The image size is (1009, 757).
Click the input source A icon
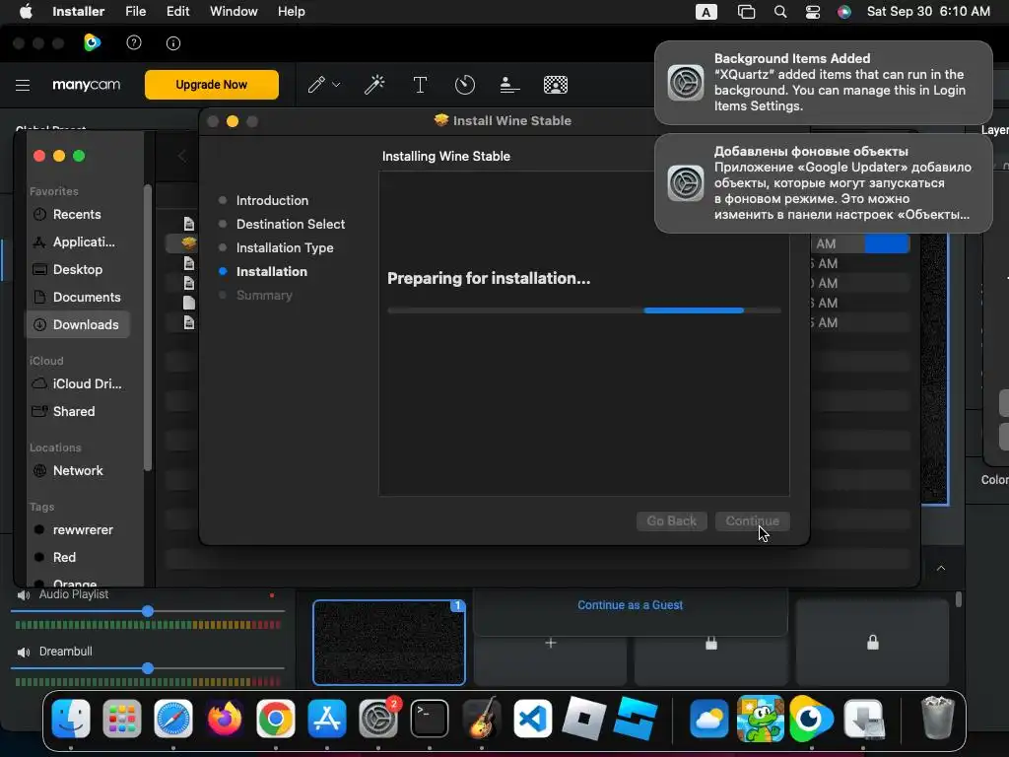pos(706,12)
